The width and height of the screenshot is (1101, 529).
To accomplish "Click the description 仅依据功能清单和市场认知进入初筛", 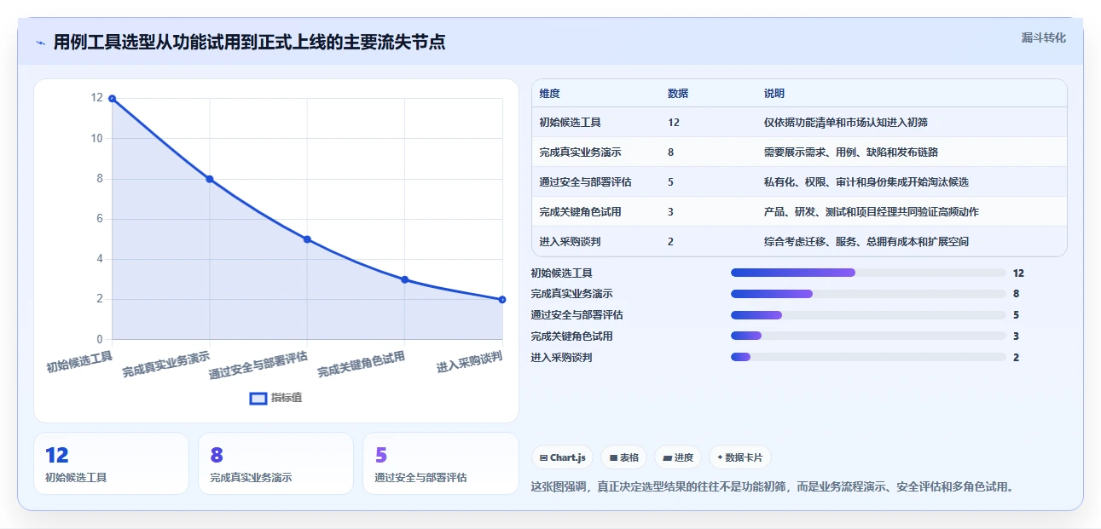I will (x=846, y=123).
